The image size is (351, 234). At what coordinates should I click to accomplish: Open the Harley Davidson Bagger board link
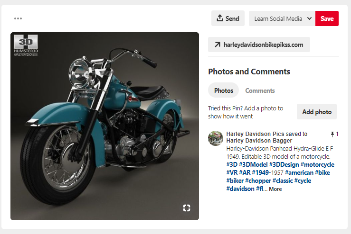[x=259, y=140]
